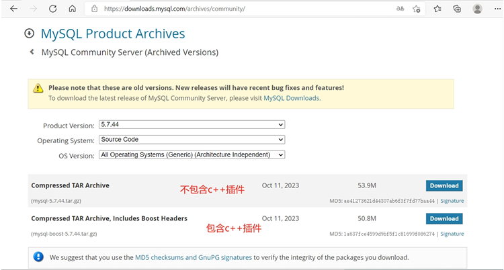Screen dimensions: 504x270
Task: Select Compressed TAR Archive title text
Action: [70, 185]
